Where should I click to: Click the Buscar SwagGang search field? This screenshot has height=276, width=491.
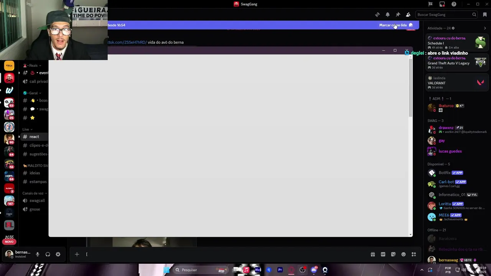pyautogui.click(x=447, y=15)
